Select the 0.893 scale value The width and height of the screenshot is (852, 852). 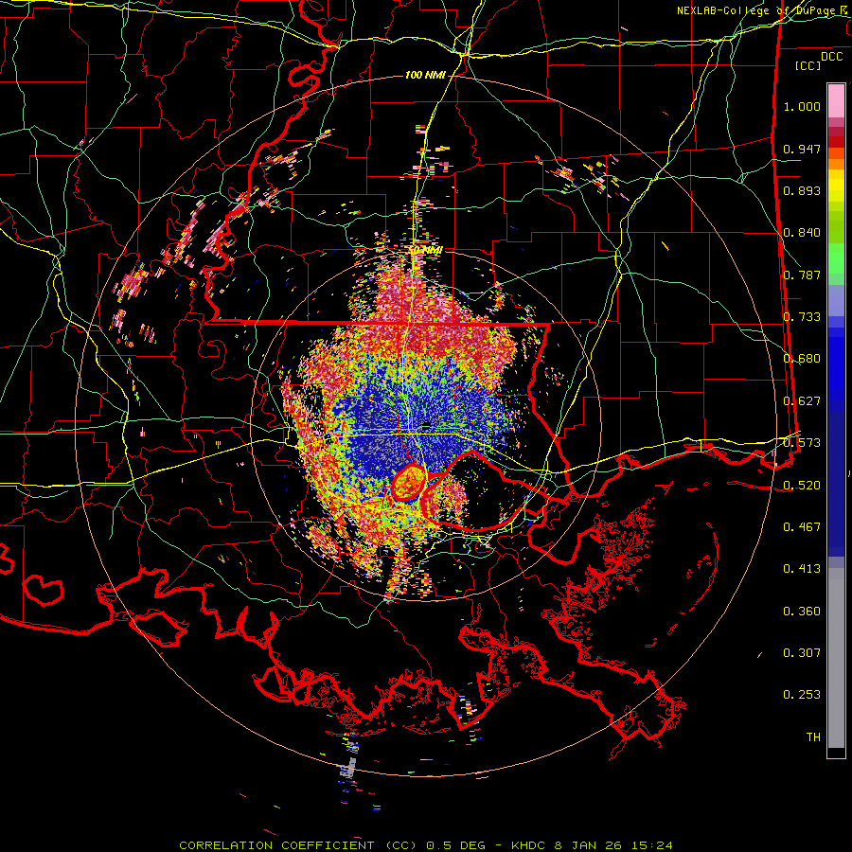(802, 190)
